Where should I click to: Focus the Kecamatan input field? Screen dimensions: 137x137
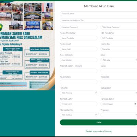click(78, 82)
